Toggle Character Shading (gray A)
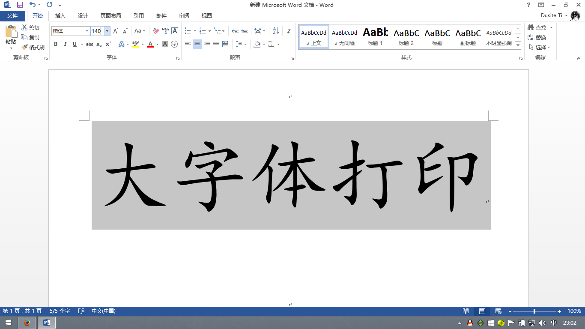Viewport: 585px width, 329px height. coord(165,44)
